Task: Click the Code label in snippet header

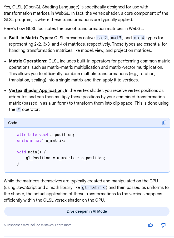Action: pos(13,123)
